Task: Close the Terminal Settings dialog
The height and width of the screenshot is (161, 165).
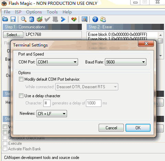Action: [146, 43]
